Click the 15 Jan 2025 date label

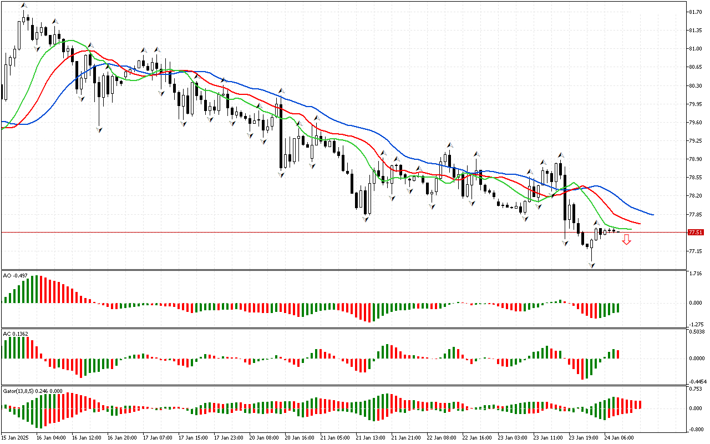16,437
